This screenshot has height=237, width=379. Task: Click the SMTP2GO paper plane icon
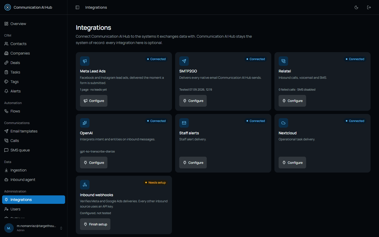tap(184, 61)
